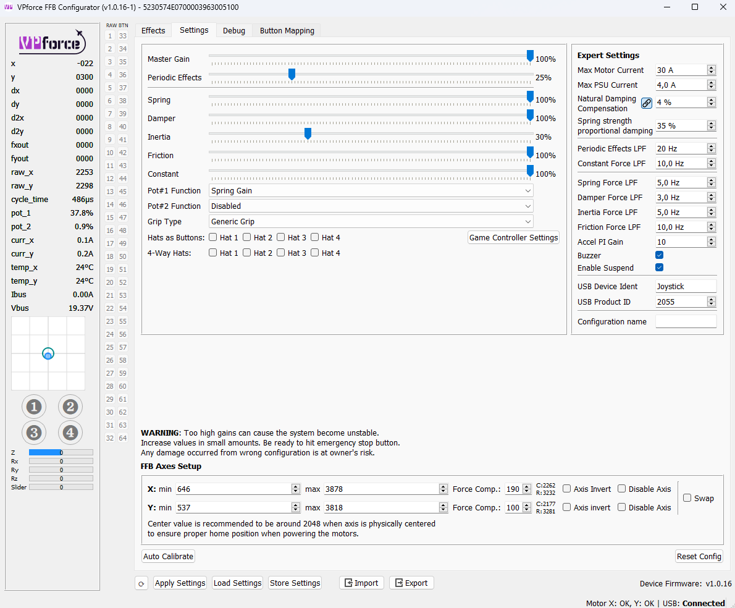Check Axis Invert for X axis
This screenshot has width=735, height=608.
point(567,489)
